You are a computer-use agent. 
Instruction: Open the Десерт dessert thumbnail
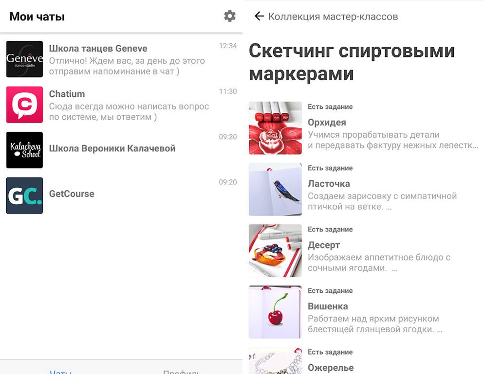(x=275, y=250)
